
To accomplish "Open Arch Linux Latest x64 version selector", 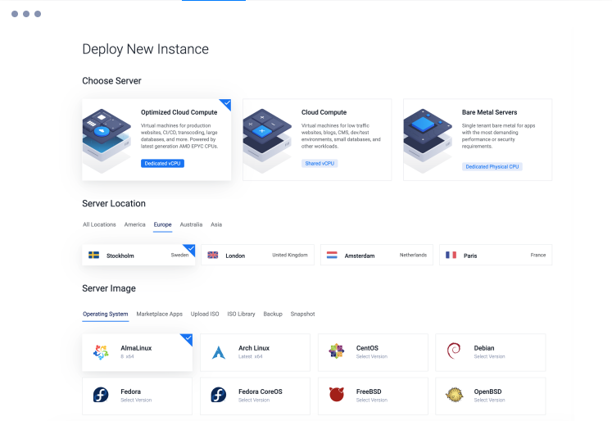I will click(x=251, y=356).
